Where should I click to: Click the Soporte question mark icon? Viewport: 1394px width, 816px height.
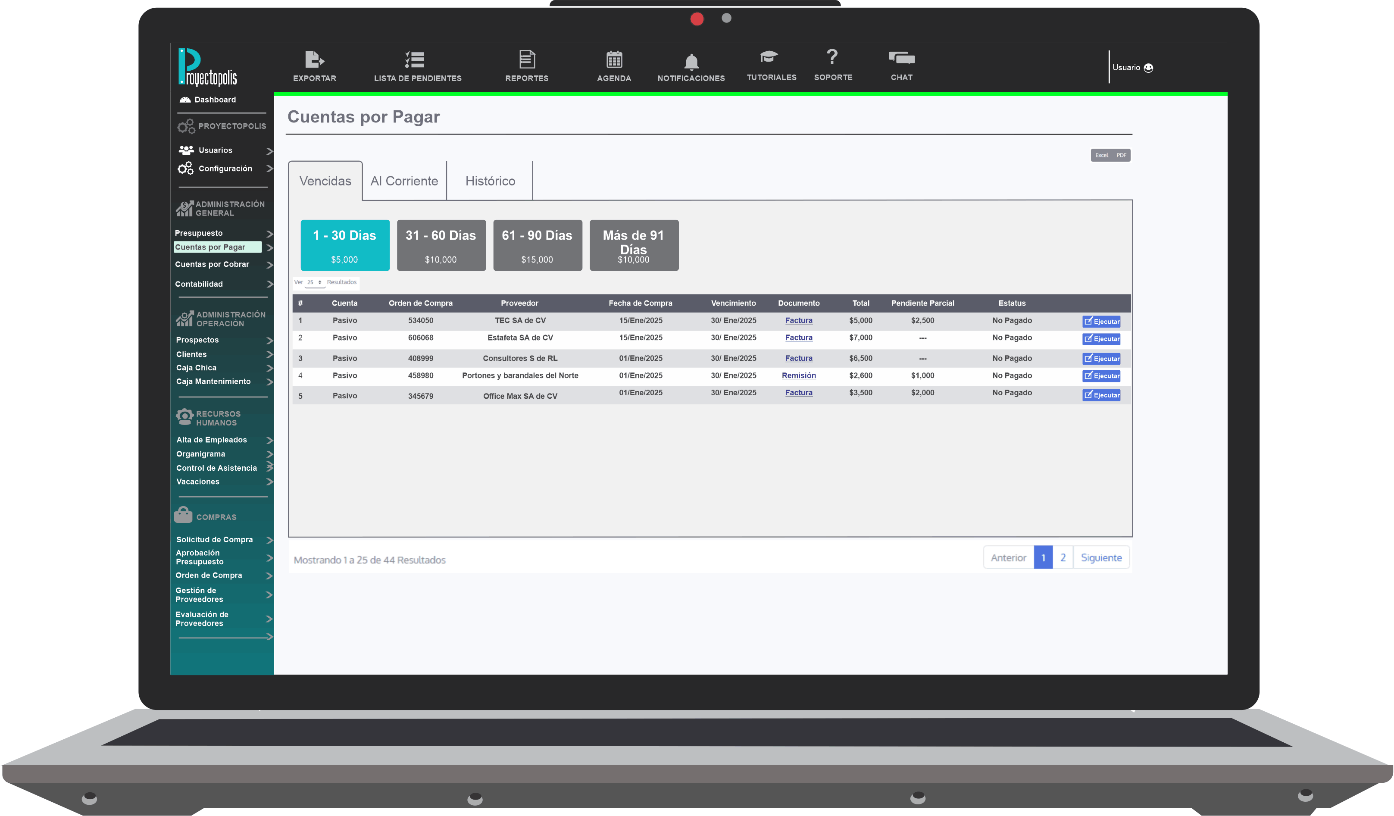tap(832, 56)
